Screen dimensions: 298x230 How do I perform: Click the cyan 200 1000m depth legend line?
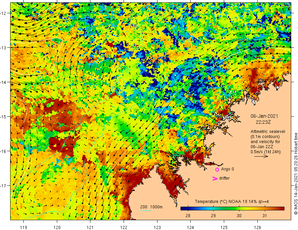[x=146, y=210]
